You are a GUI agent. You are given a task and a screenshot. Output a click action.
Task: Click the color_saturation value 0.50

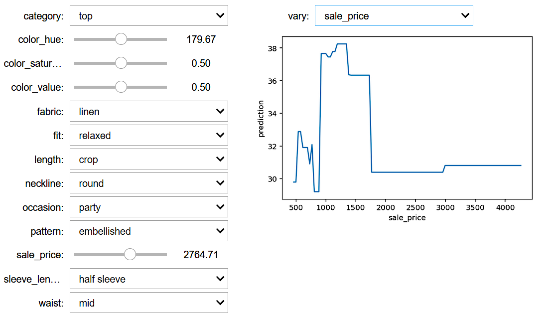(201, 63)
